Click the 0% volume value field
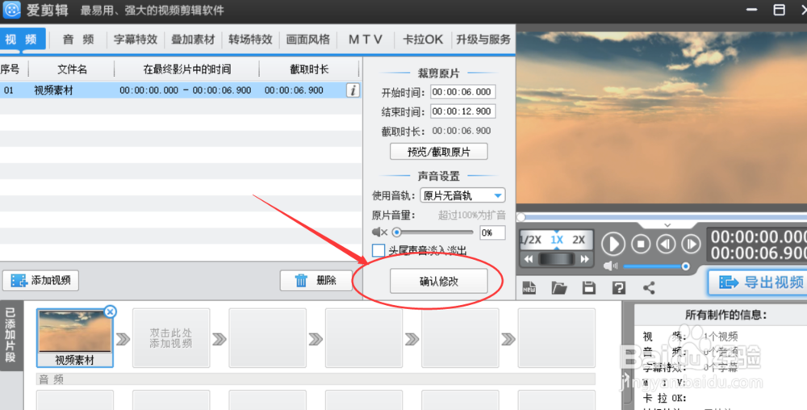The image size is (807, 410). [x=492, y=232]
